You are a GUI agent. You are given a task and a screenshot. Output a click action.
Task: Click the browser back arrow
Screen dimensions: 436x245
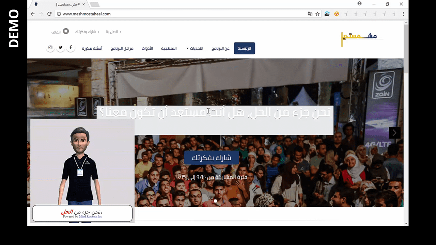tap(33, 14)
